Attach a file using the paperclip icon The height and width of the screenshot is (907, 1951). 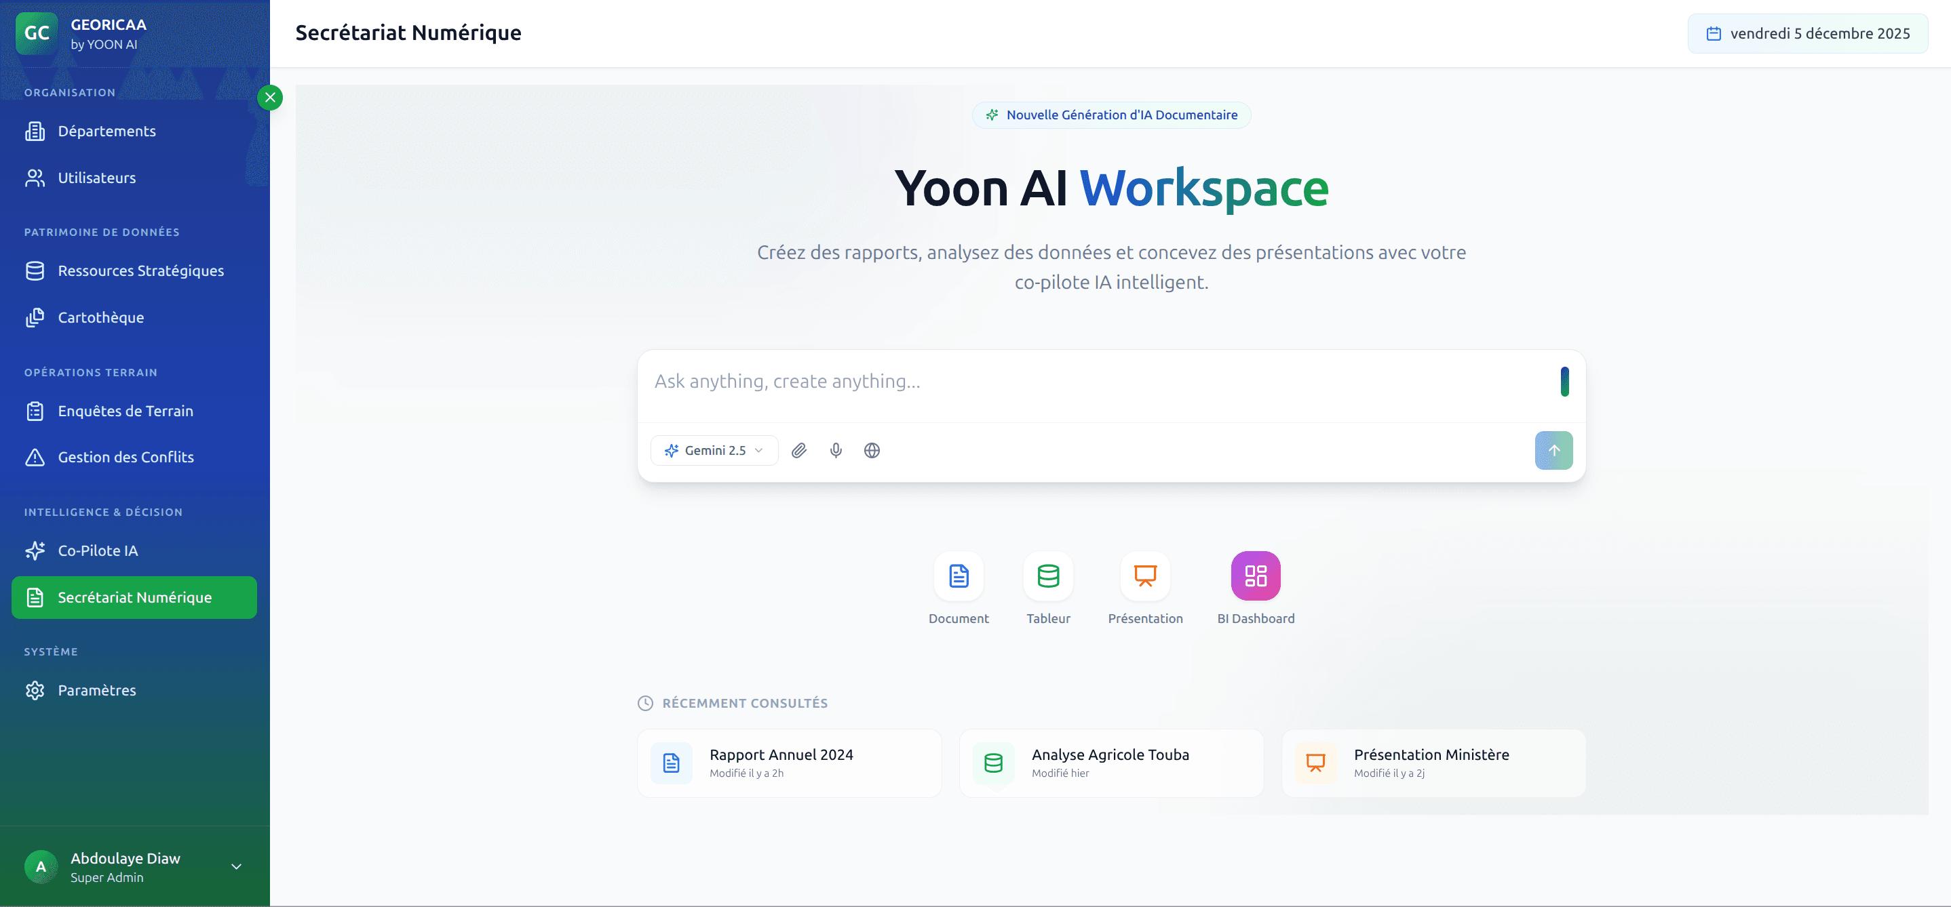(x=799, y=449)
